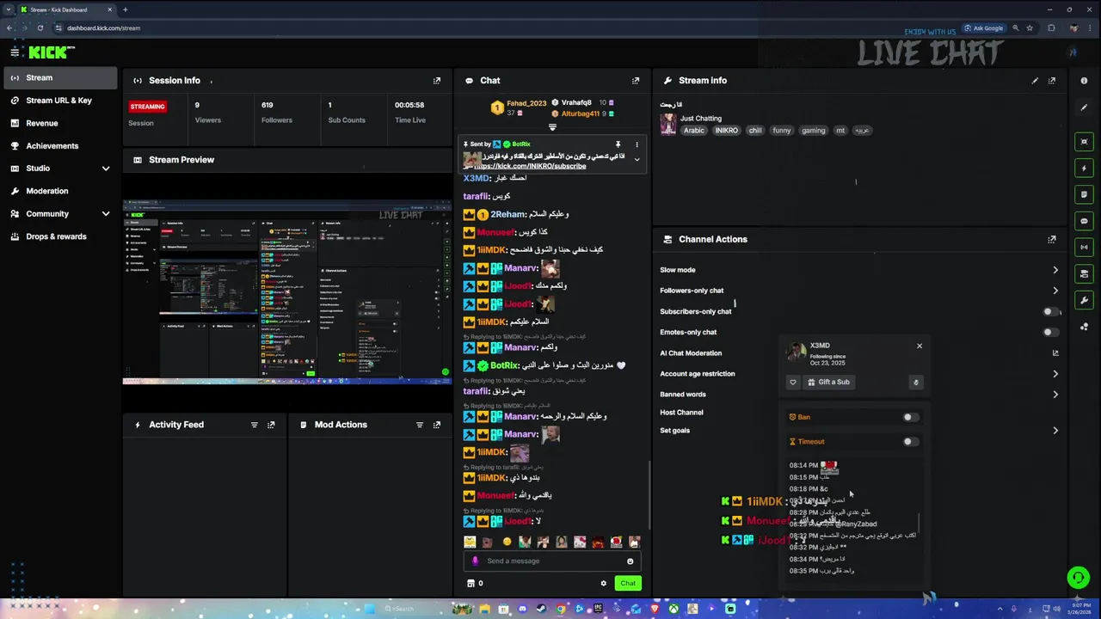Click the Stream Preview thumbnail
The image size is (1101, 619).
point(286,292)
